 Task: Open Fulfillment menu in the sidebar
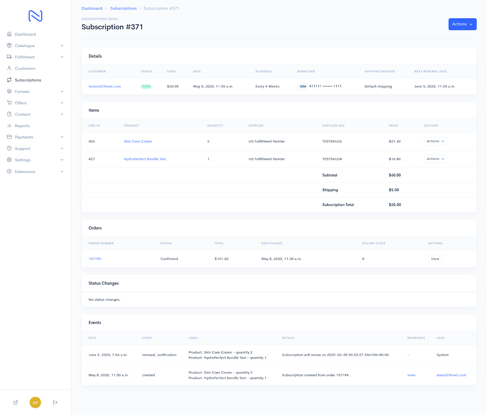(x=25, y=57)
